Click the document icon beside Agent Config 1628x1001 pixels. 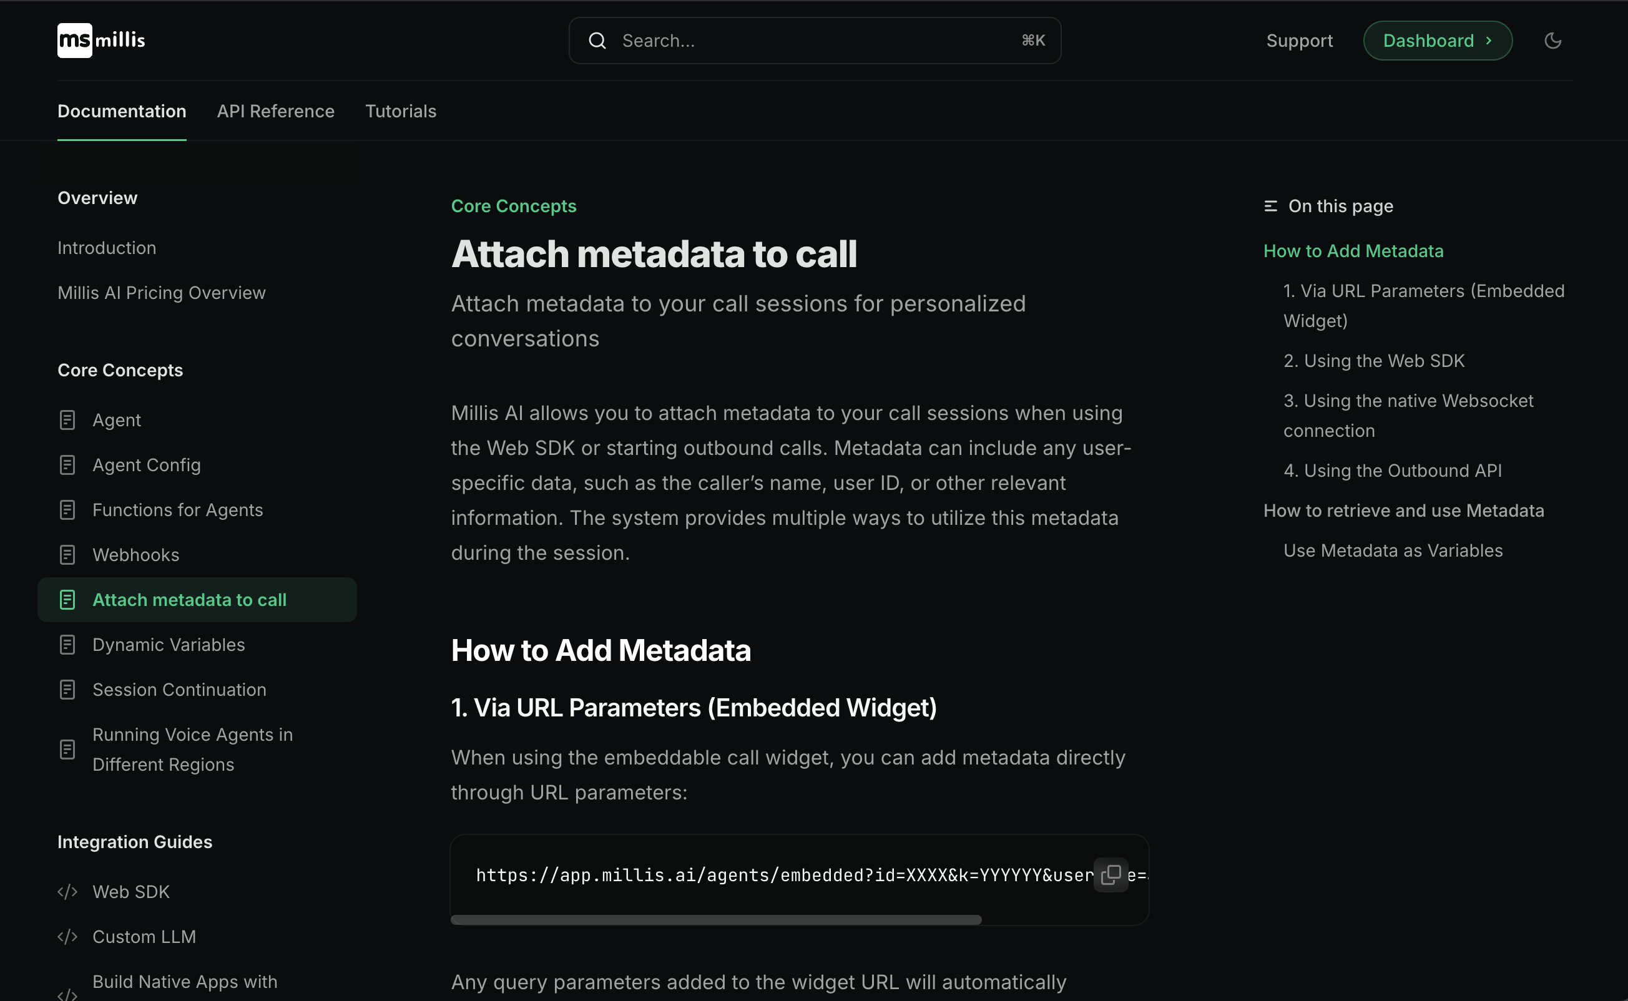pyautogui.click(x=67, y=464)
